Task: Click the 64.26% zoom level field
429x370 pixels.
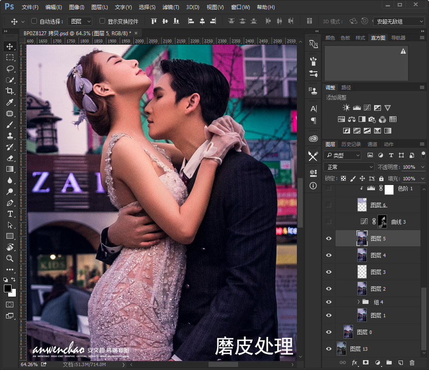Action: [x=29, y=364]
